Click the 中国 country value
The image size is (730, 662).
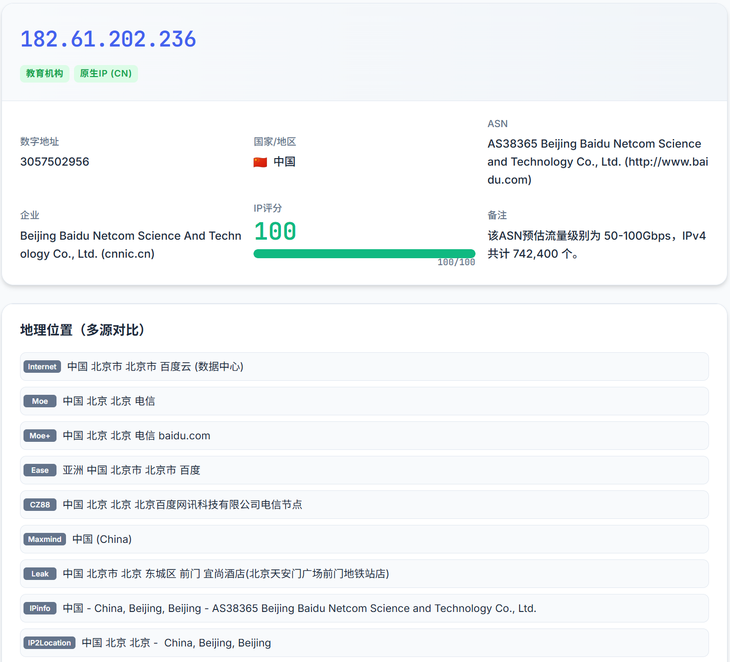tap(284, 162)
